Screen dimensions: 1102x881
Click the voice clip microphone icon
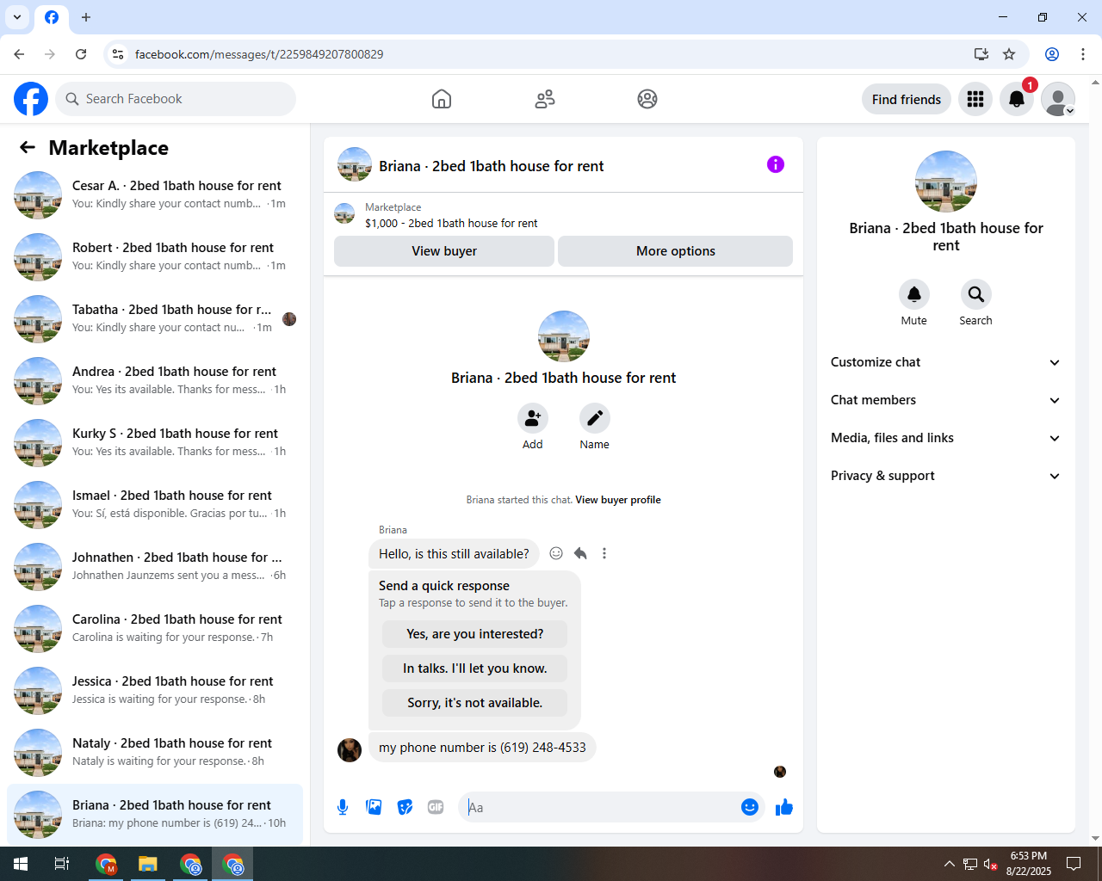(x=343, y=807)
